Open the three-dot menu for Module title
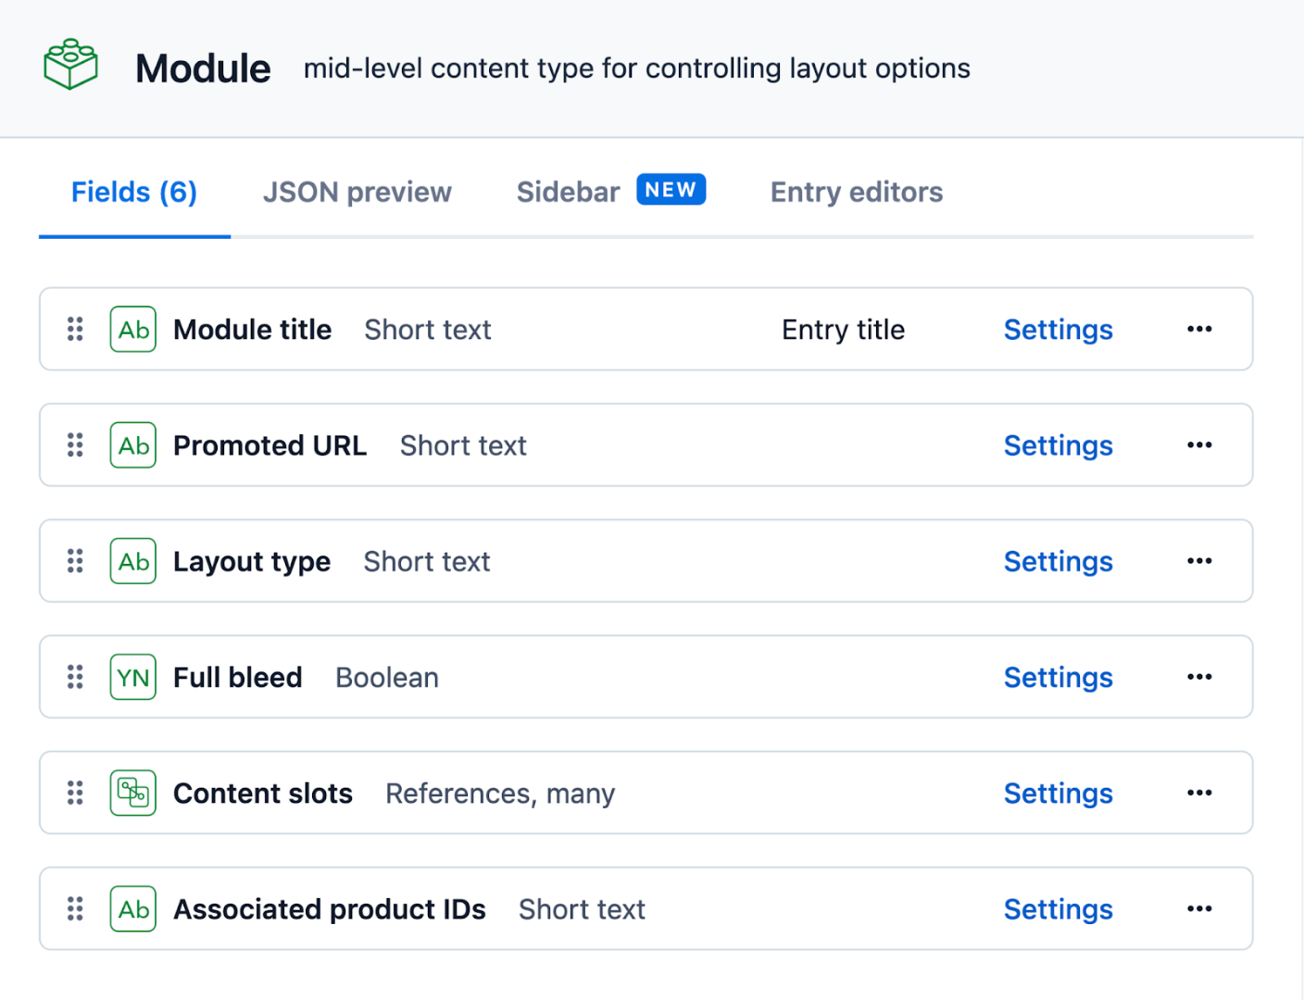 [1199, 330]
